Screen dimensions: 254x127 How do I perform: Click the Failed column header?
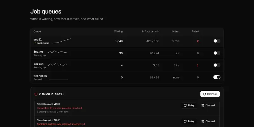pyautogui.click(x=195, y=31)
